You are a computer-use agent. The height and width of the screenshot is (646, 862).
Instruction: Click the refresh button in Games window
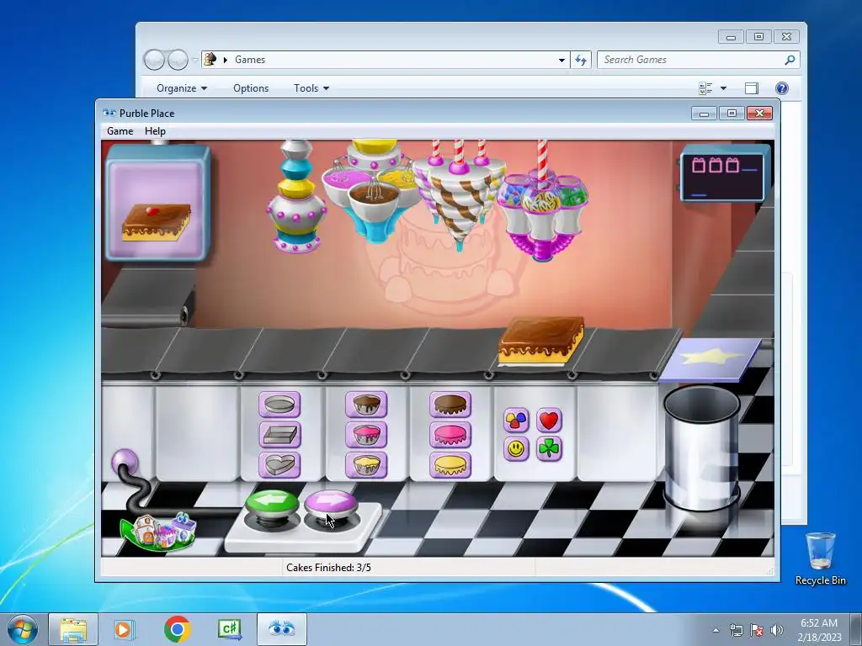coord(581,60)
